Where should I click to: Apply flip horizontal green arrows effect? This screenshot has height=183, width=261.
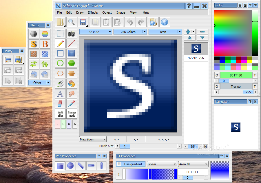pos(34,64)
